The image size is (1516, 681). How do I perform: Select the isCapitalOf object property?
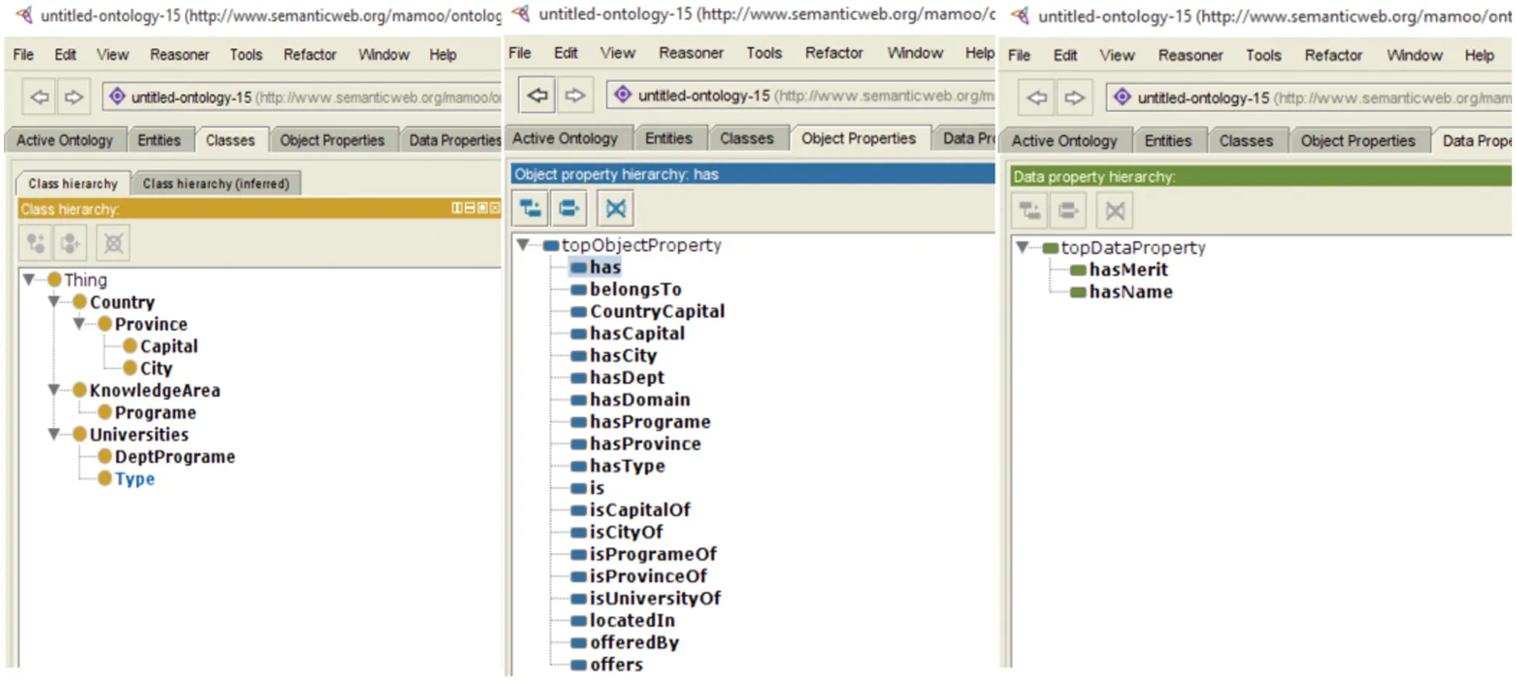click(640, 509)
